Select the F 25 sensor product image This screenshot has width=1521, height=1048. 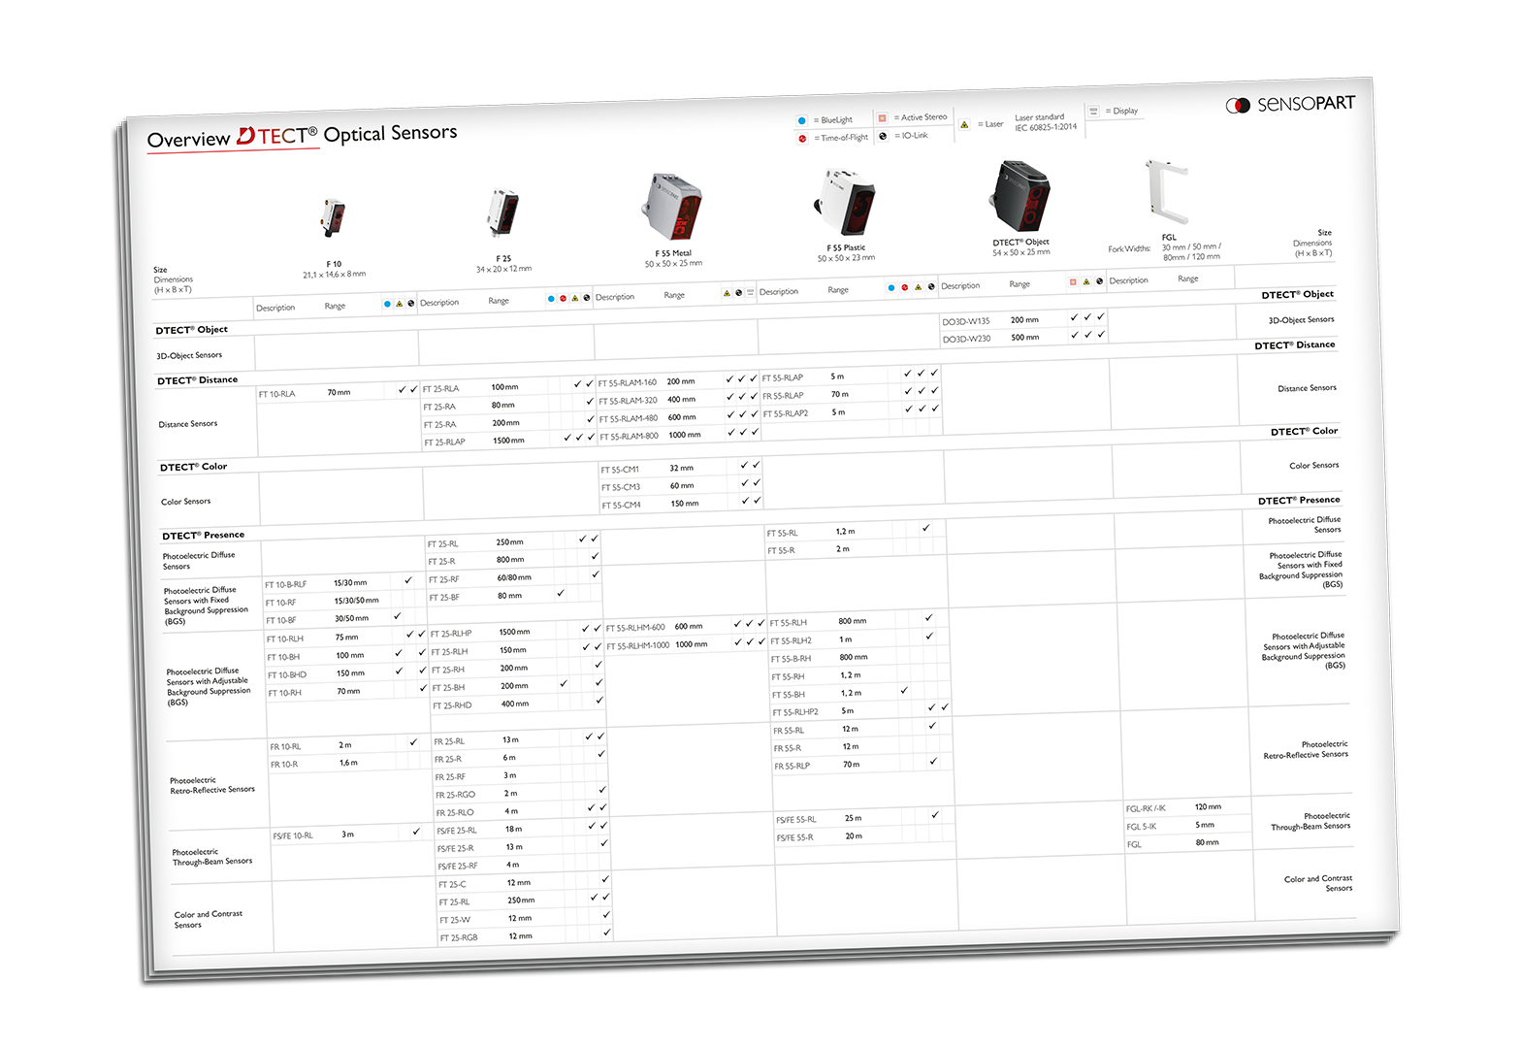[502, 213]
